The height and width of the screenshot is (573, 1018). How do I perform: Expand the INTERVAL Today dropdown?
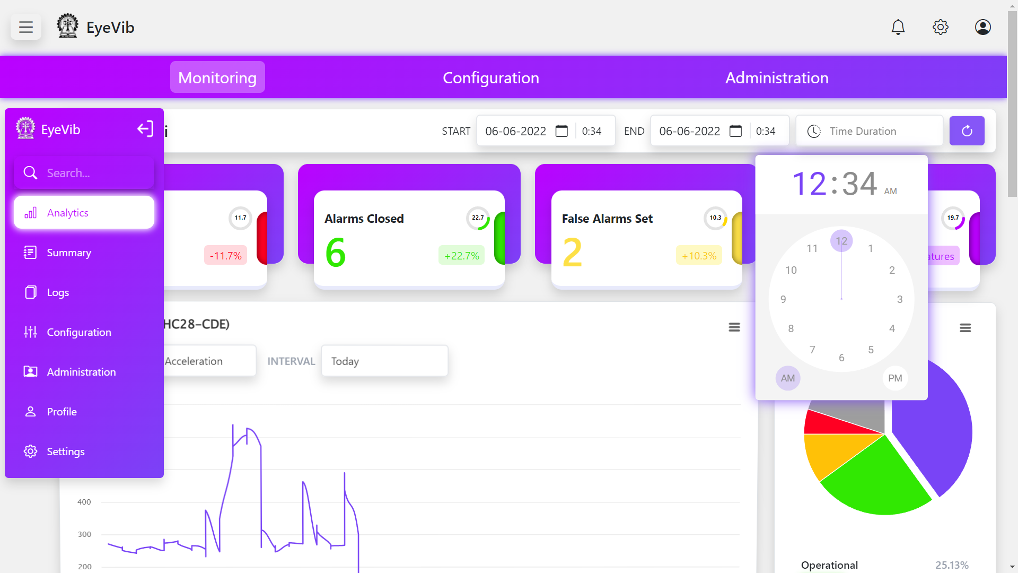tap(384, 361)
